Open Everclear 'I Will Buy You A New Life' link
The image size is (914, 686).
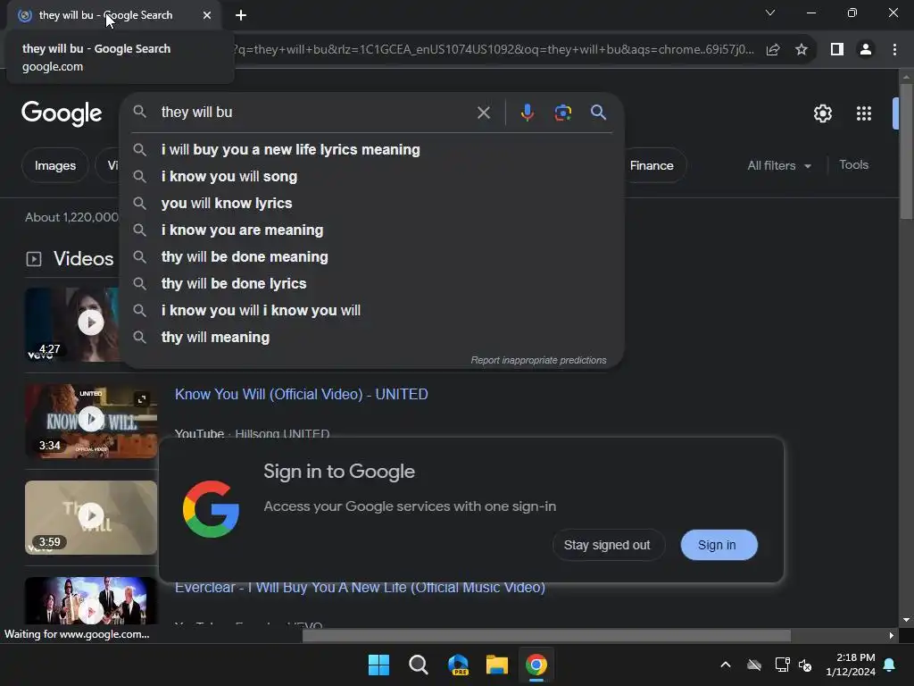pos(360,588)
